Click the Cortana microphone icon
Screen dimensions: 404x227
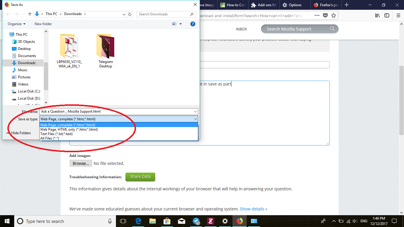point(110,221)
